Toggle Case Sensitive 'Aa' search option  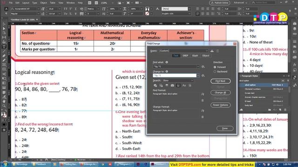[x=184, y=85]
